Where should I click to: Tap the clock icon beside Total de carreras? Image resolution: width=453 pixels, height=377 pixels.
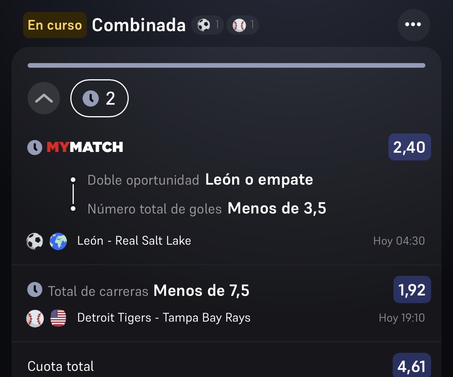(35, 290)
